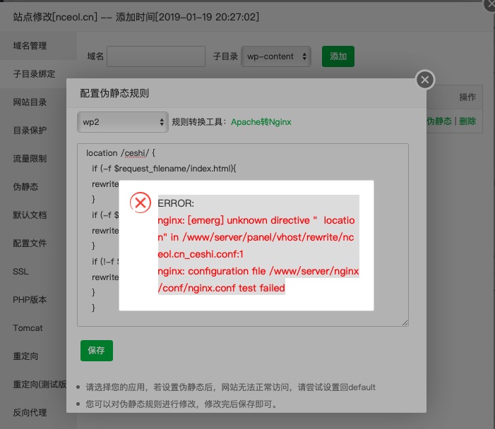Select the 子目录绑定 menu item

click(38, 74)
